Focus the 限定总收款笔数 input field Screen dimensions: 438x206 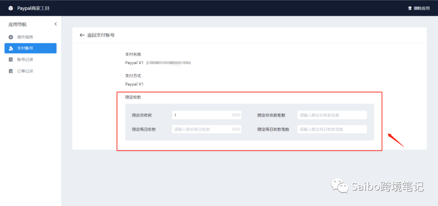pyautogui.click(x=332, y=115)
